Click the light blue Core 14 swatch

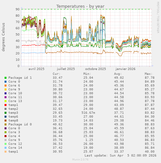click(6, 148)
